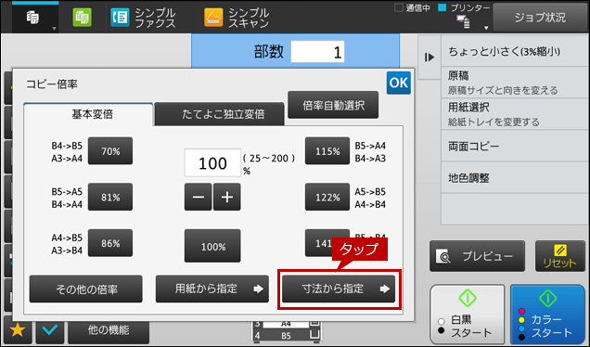Toggle the 通信中 indicator box

tap(399, 7)
